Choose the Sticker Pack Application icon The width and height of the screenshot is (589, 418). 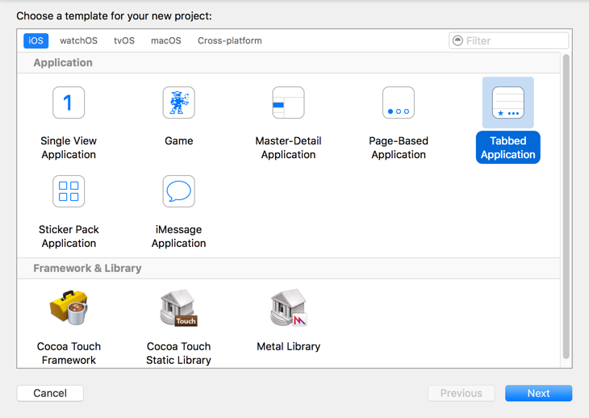[x=69, y=192]
